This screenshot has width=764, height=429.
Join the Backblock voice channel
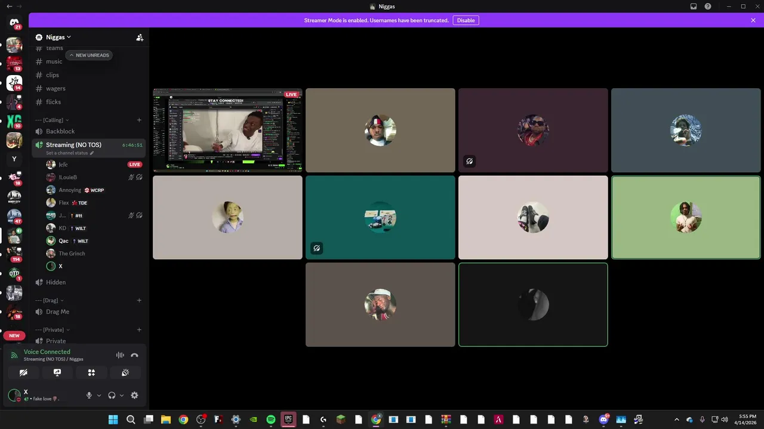click(x=88, y=131)
